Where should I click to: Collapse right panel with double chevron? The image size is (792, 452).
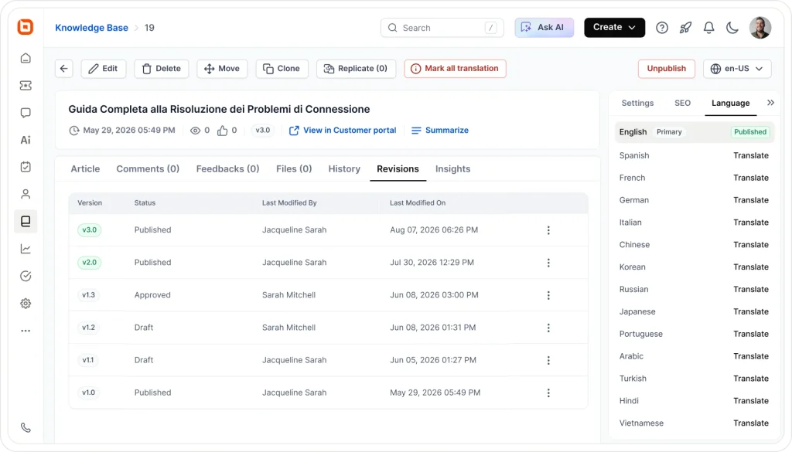click(770, 103)
